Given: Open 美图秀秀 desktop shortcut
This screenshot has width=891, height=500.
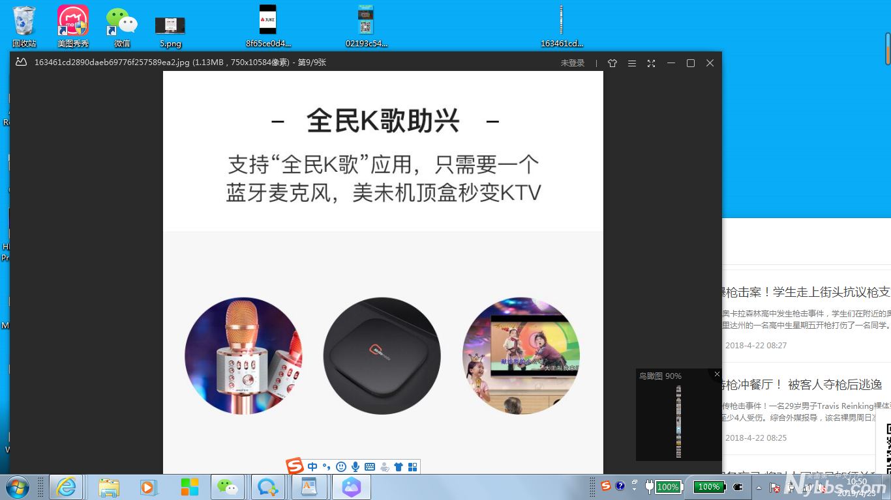Looking at the screenshot, I should (x=73, y=26).
